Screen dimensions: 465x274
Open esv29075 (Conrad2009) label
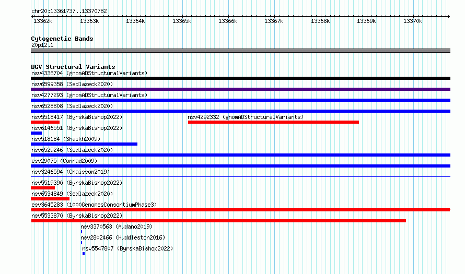pyautogui.click(x=64, y=161)
